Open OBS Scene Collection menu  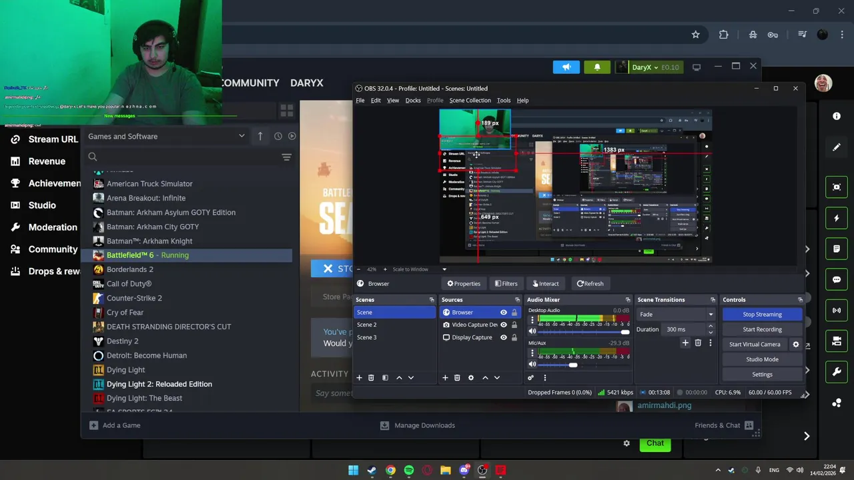[x=470, y=101]
